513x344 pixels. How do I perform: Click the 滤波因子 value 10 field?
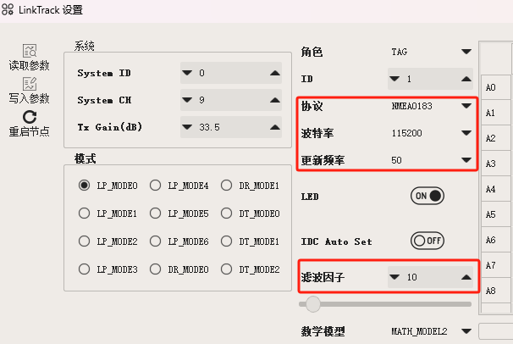431,277
